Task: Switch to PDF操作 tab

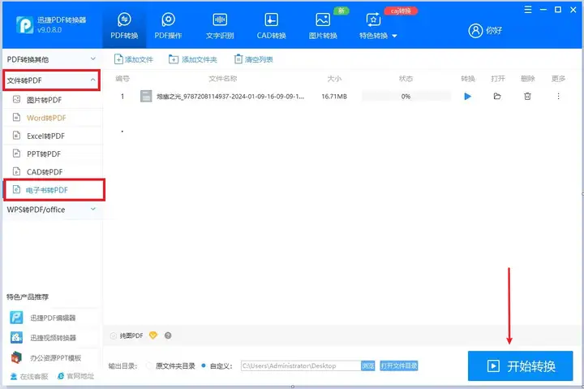Action: tap(168, 25)
